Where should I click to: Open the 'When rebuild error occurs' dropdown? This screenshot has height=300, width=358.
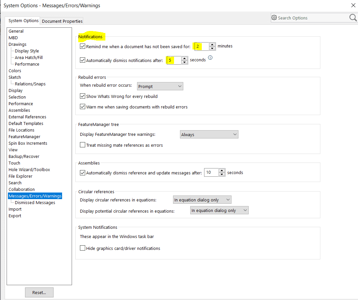point(160,86)
